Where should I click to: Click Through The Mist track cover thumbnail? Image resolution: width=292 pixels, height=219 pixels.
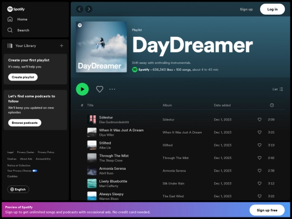92,158
